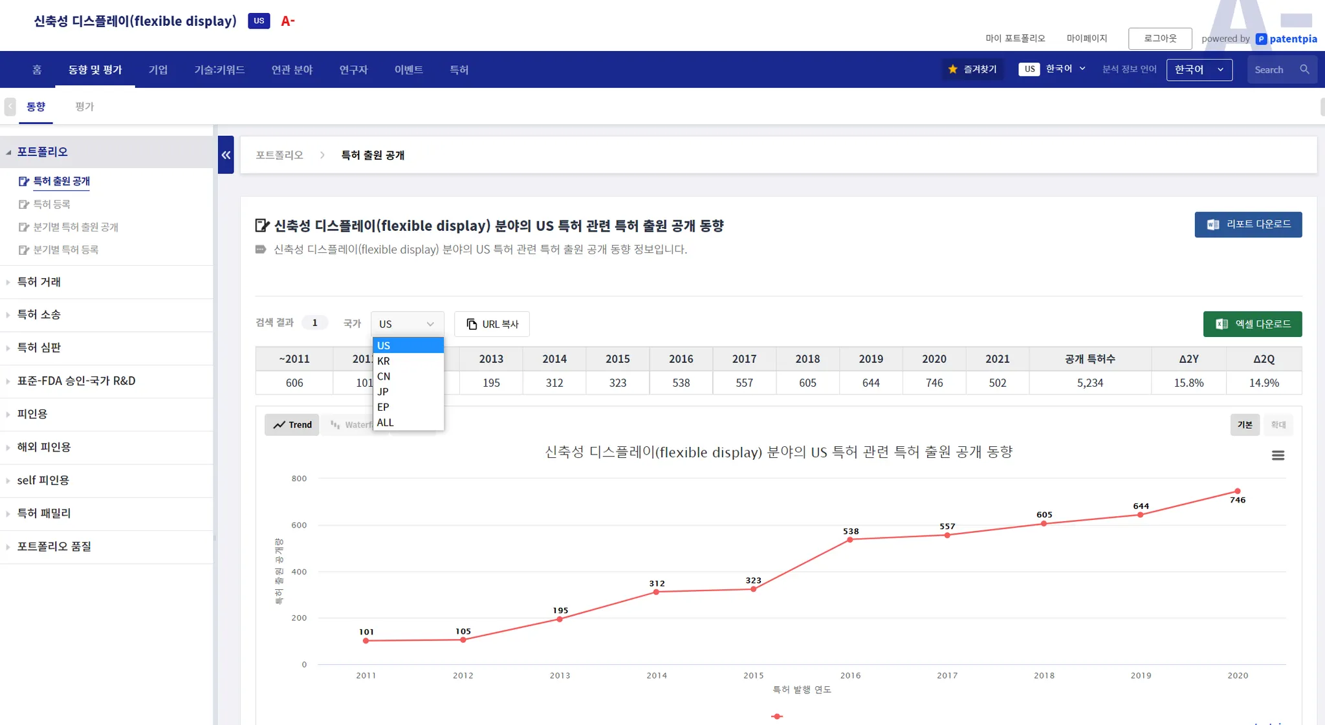This screenshot has width=1325, height=725.
Task: Open 분석 정보 언어 한국어 dropdown
Action: pos(1199,70)
